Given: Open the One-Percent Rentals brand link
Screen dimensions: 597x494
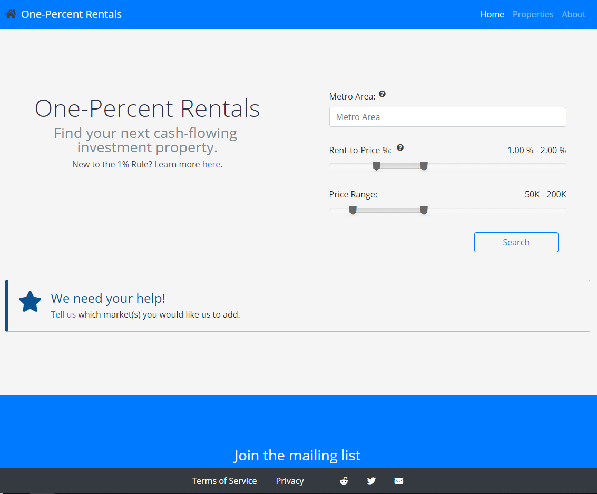Looking at the screenshot, I should click(x=71, y=14).
